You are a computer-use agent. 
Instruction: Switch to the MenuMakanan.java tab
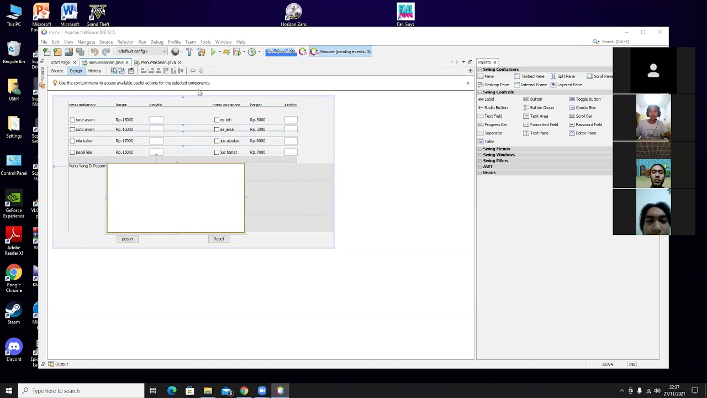pyautogui.click(x=158, y=62)
